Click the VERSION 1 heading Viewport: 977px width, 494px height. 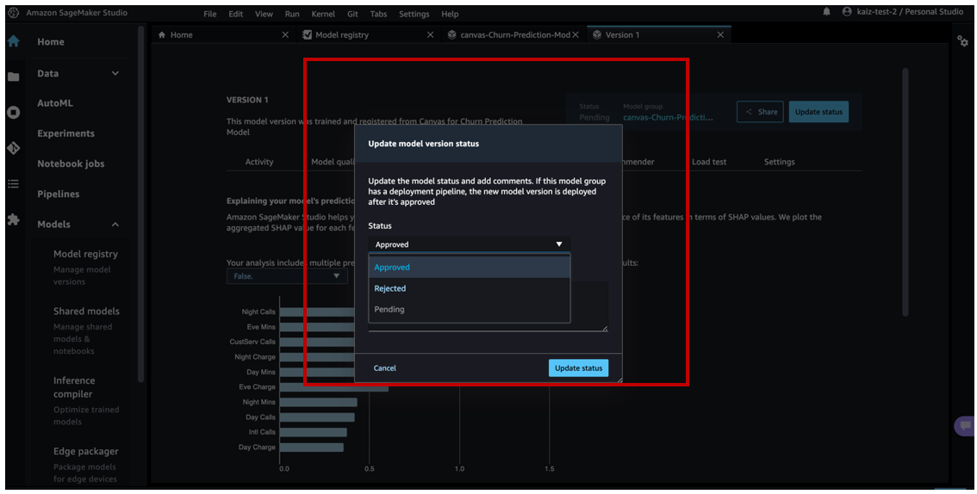click(247, 100)
